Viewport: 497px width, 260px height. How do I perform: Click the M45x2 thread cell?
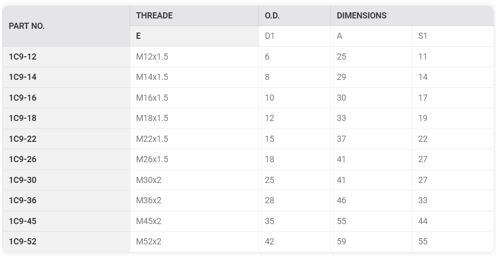coord(194,221)
